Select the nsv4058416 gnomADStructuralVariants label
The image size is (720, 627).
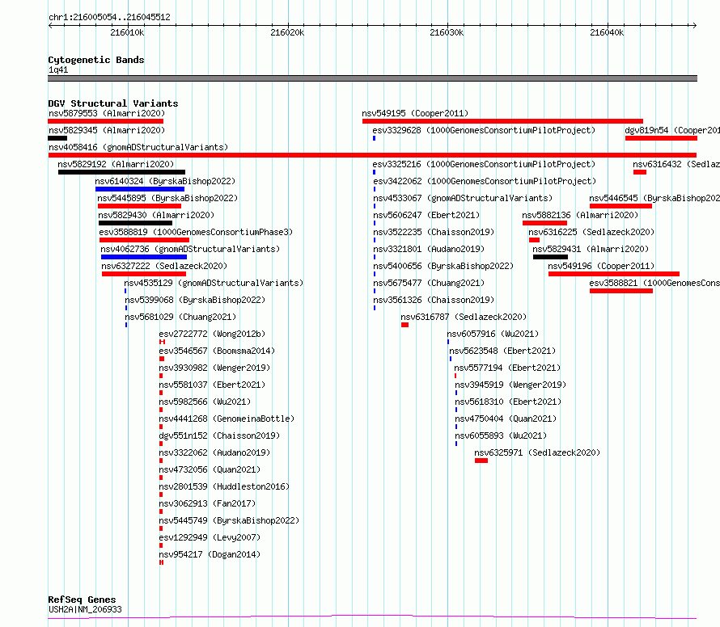[x=138, y=147]
